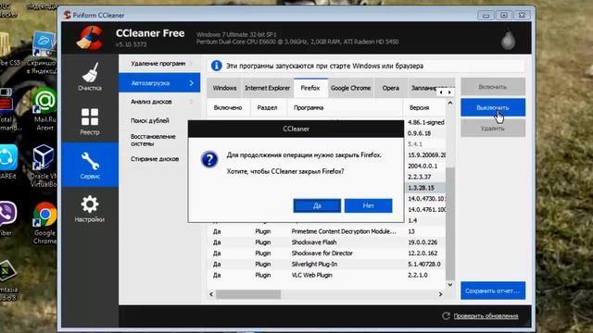
Task: Click version 19.0.0.226 cell
Action: click(423, 242)
